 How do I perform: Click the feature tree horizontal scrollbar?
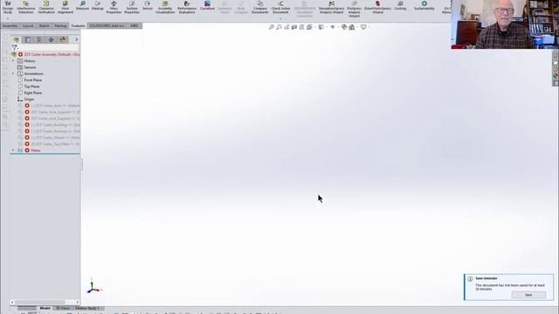(40, 303)
